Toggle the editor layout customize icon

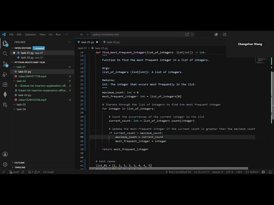click(224, 35)
